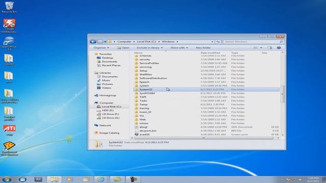The height and width of the screenshot is (183, 326).
Task: Sort by the Type column header
Action: pyautogui.click(x=234, y=53)
